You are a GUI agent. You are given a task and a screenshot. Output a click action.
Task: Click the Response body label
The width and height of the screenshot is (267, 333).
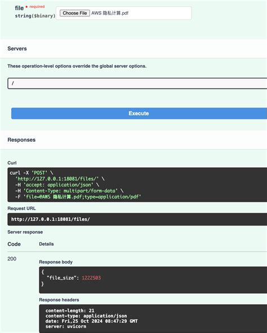pos(56,262)
